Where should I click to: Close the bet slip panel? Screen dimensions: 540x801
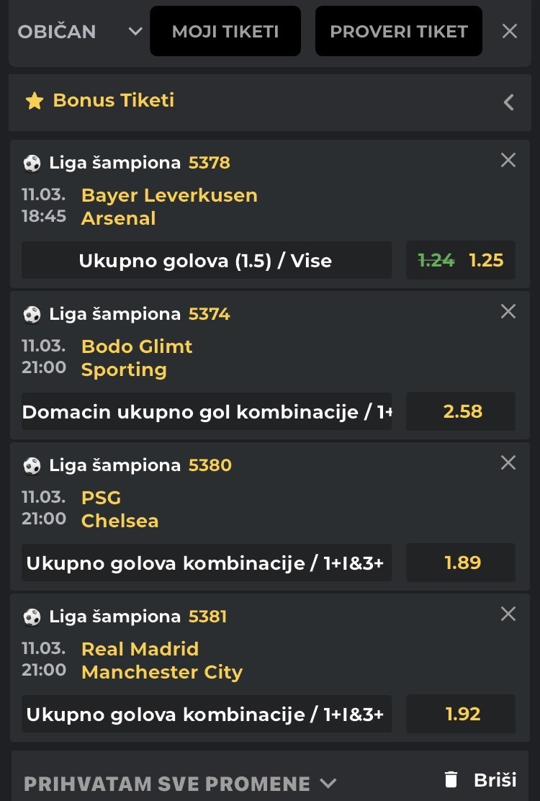(510, 31)
